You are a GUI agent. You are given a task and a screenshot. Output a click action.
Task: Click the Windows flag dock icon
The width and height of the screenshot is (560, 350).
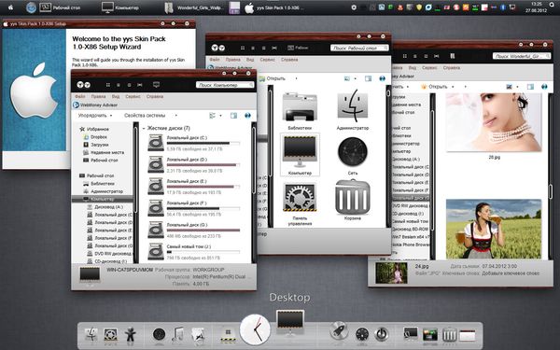tap(228, 335)
